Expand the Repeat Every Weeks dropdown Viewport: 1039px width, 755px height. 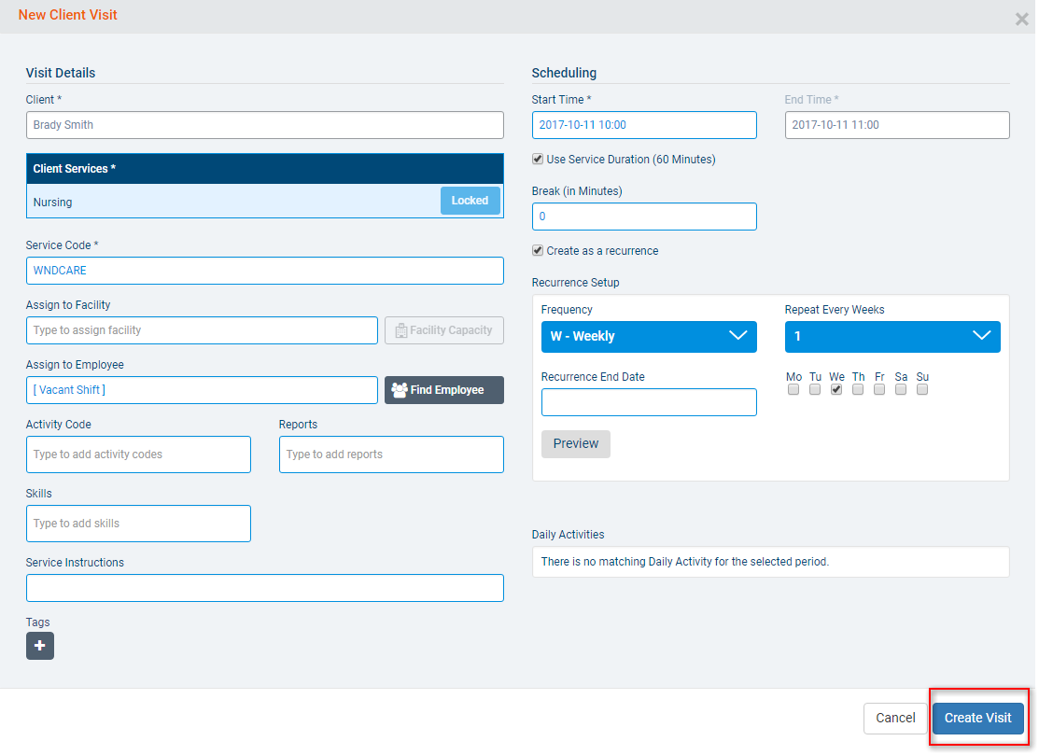click(892, 337)
